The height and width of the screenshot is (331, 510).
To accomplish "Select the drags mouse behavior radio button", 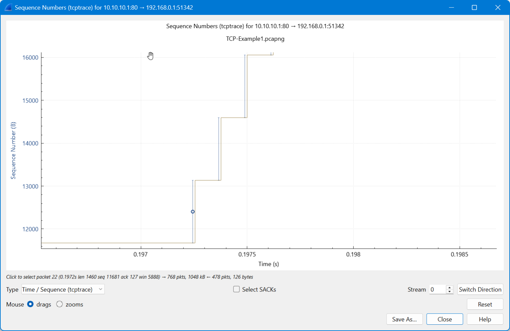I will (x=30, y=304).
